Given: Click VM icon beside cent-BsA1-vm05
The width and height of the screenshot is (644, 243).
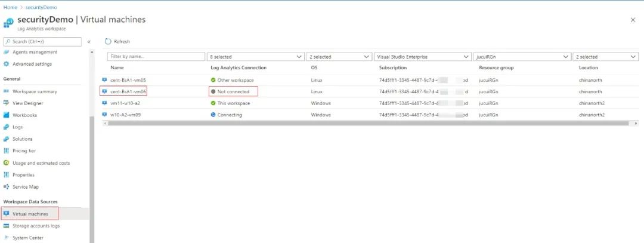Looking at the screenshot, I should click(104, 80).
